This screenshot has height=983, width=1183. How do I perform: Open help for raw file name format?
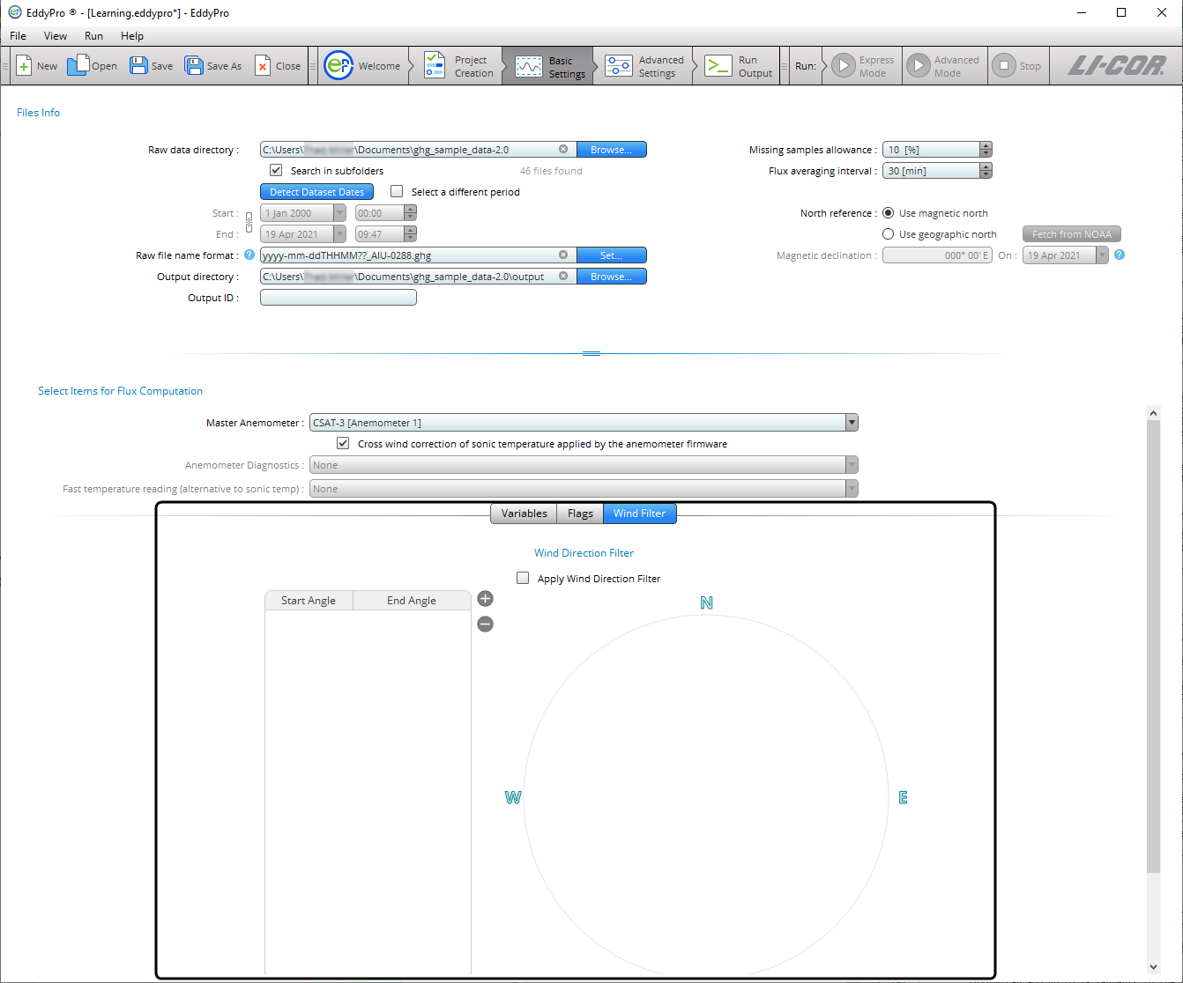click(x=249, y=255)
